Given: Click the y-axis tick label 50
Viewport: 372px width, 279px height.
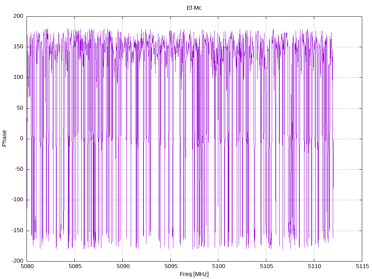Looking at the screenshot, I should tap(20, 108).
